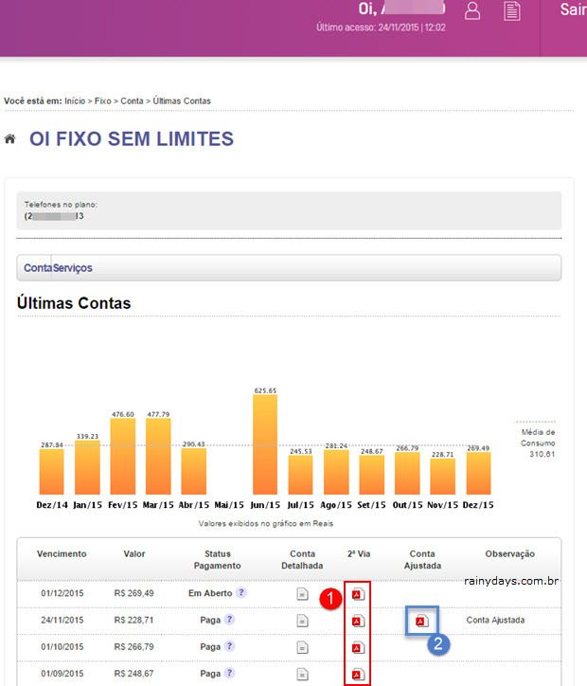Viewport: 587px width, 686px height.
Task: Download 2ª Via PDF for 01/12/2015
Action: point(358,594)
